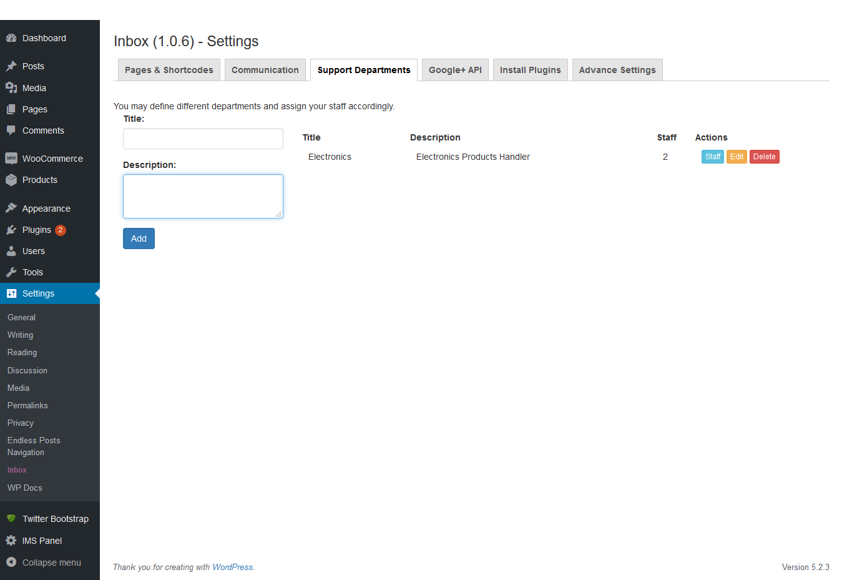Open the Media menu item above Pages
This screenshot has height=580, width=842.
[x=50, y=88]
